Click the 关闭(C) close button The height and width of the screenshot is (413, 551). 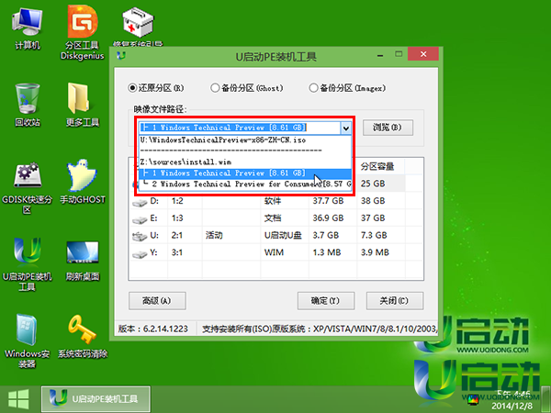[x=394, y=301]
